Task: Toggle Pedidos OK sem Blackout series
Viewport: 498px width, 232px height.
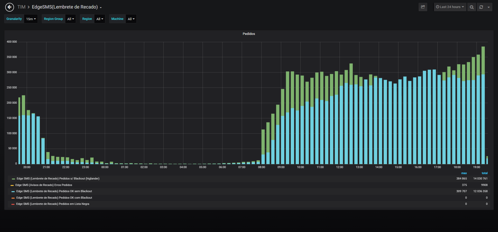Action: click(54, 191)
